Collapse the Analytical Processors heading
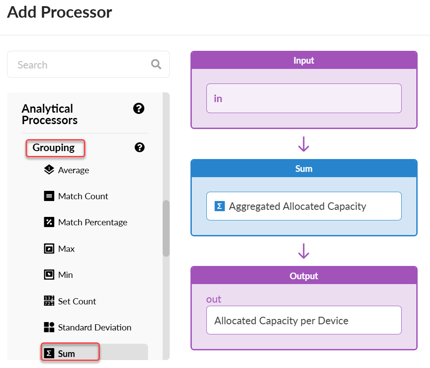This screenshot has width=430, height=368. tap(49, 114)
